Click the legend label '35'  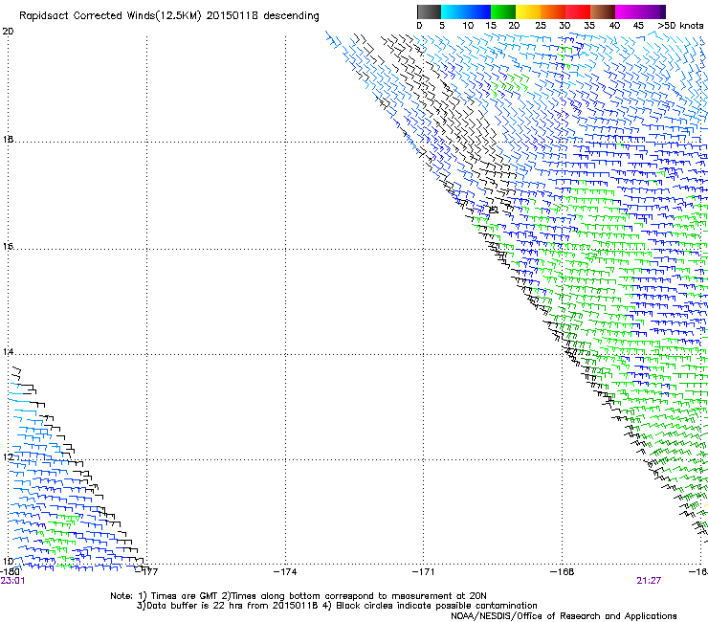pos(589,26)
